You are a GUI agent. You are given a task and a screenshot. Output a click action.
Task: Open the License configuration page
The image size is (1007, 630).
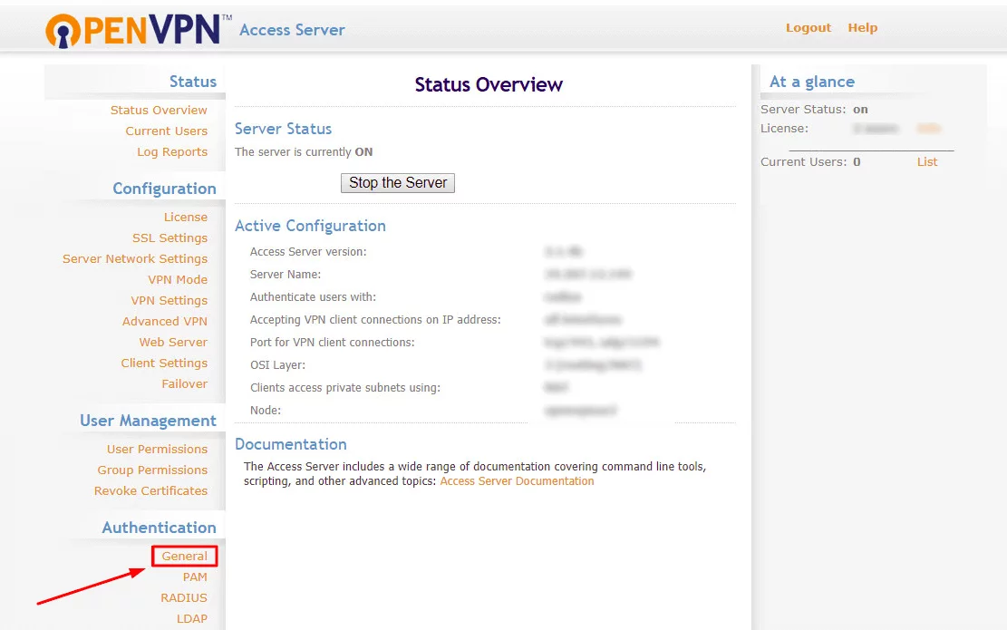186,217
